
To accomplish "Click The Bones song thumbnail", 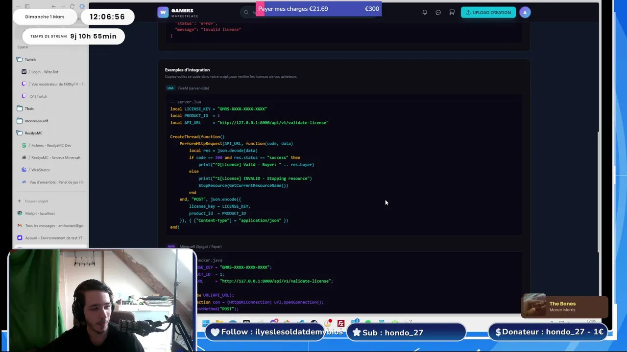I will pyautogui.click(x=534, y=306).
